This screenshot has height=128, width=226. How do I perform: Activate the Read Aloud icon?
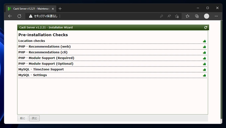(169, 16)
